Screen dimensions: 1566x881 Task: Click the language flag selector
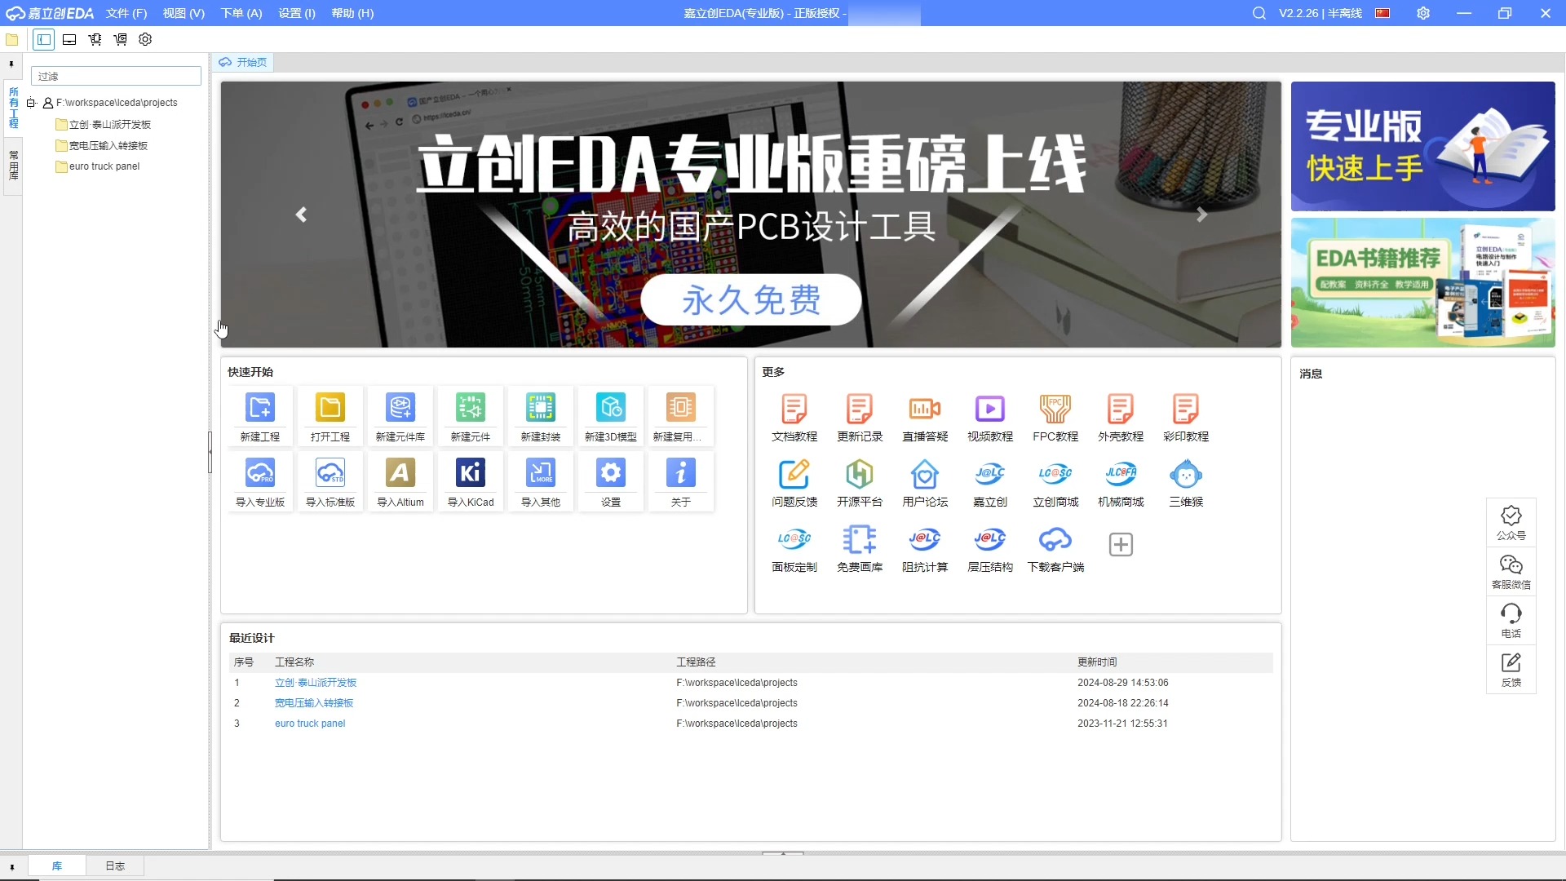[1382, 13]
